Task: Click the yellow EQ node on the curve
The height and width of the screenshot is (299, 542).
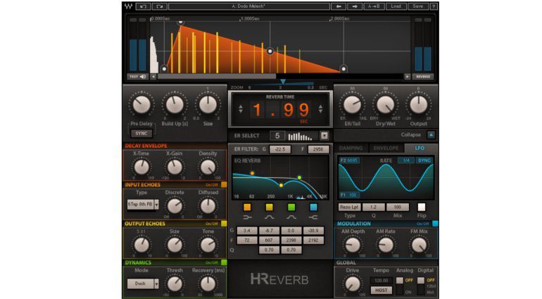Action: pyautogui.click(x=281, y=186)
